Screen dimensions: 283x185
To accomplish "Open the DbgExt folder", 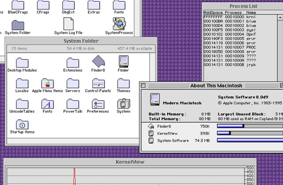I will click(69, 5).
